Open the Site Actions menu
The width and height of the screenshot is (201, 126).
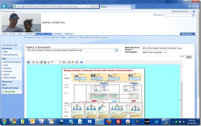click(188, 34)
